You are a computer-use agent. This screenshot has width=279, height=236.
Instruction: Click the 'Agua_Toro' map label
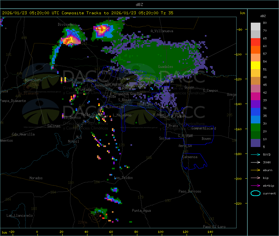tap(33, 80)
